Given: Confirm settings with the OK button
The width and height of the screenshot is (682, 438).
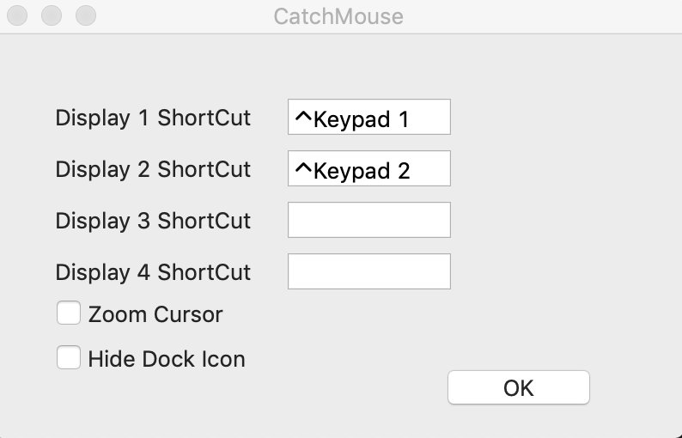Looking at the screenshot, I should click(x=519, y=387).
